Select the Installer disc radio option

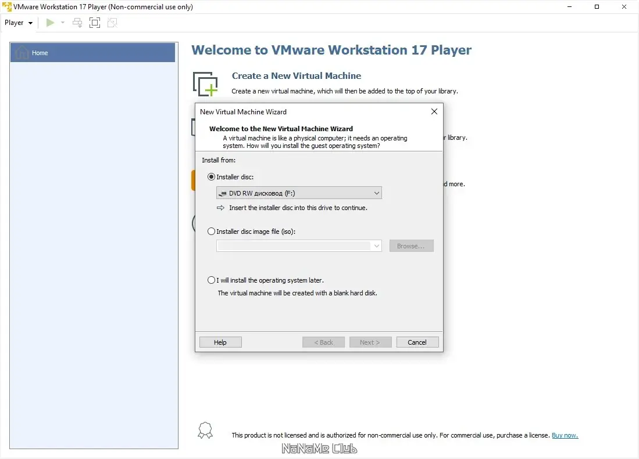tap(211, 177)
